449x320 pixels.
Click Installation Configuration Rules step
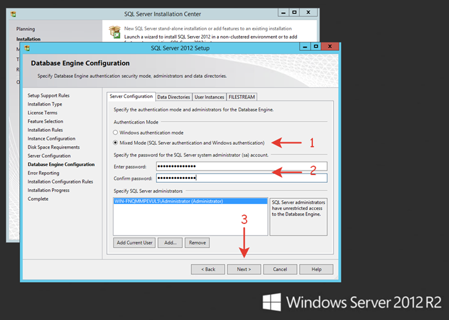(x=60, y=182)
